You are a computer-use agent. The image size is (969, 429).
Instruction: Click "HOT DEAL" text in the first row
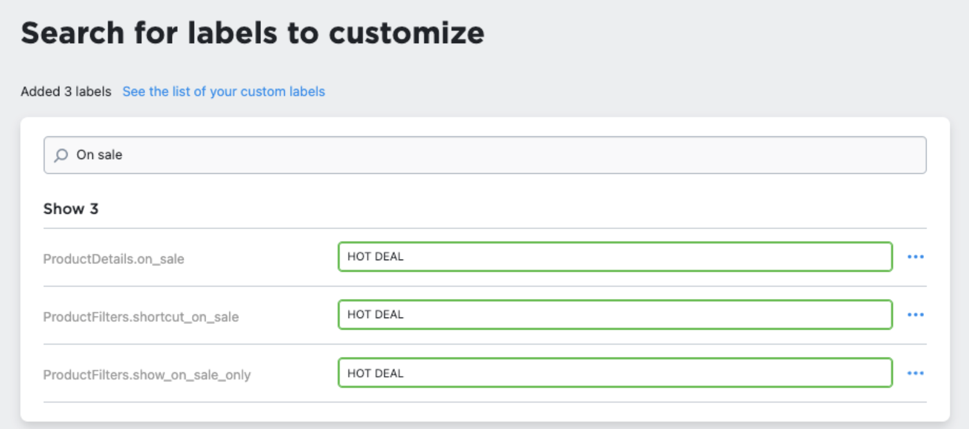point(375,256)
